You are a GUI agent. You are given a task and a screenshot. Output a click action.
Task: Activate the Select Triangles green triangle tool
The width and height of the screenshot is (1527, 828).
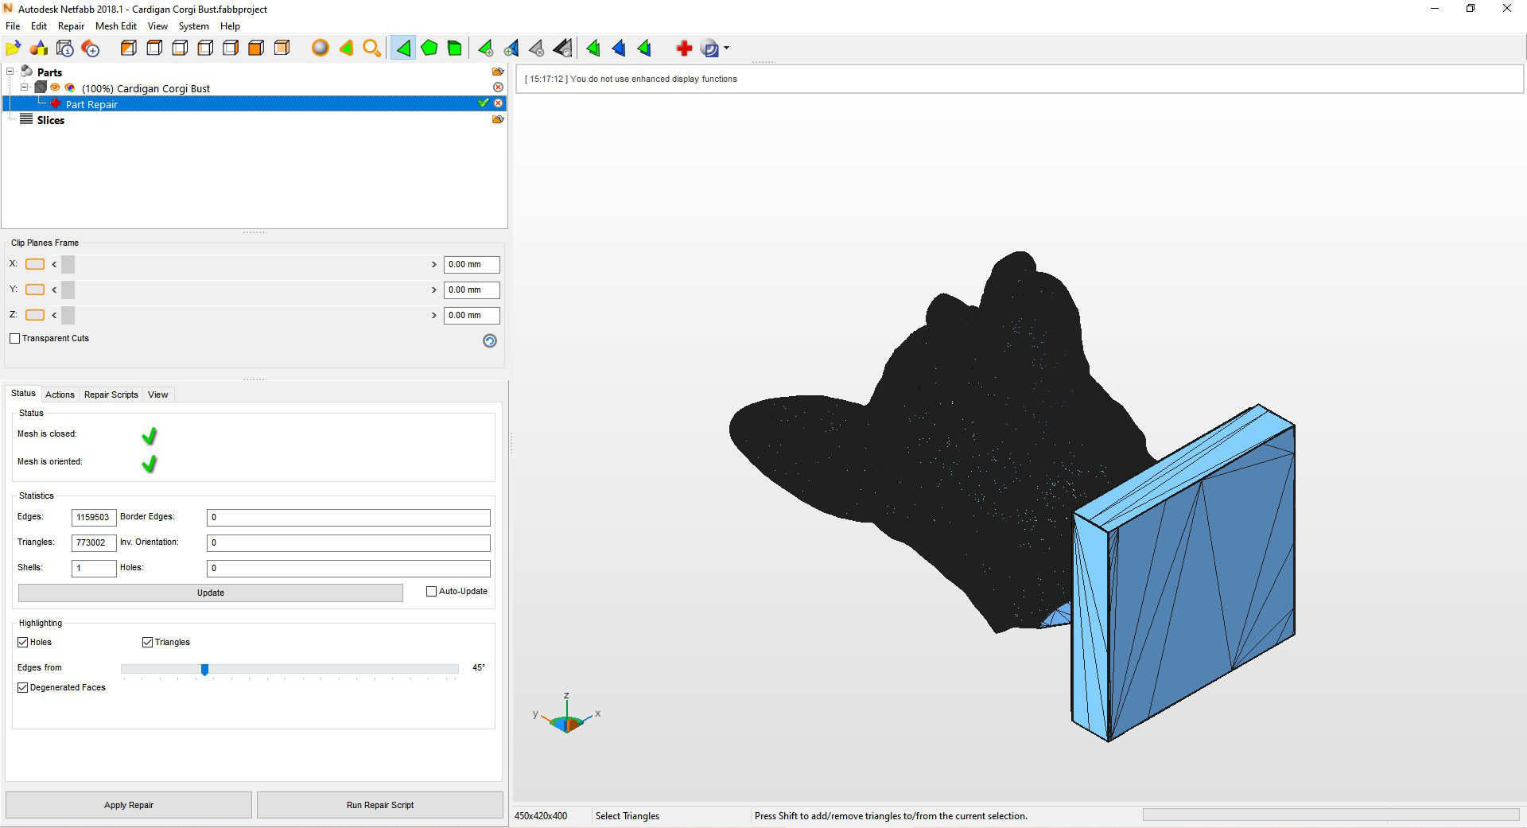point(403,49)
